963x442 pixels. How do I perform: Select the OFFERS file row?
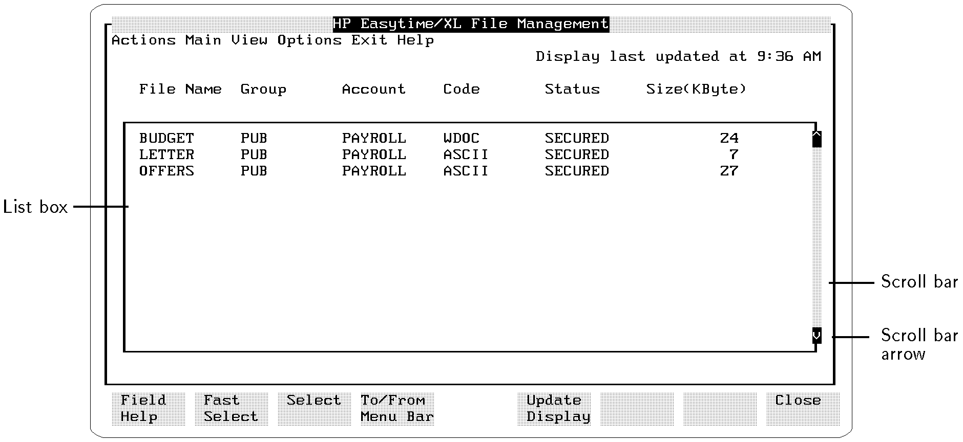point(166,171)
